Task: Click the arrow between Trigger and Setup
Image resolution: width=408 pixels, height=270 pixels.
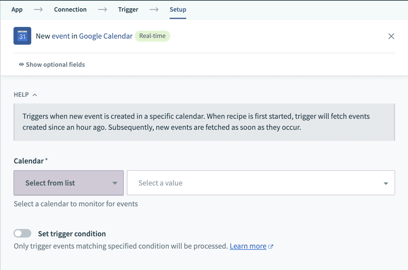Action: tap(154, 9)
